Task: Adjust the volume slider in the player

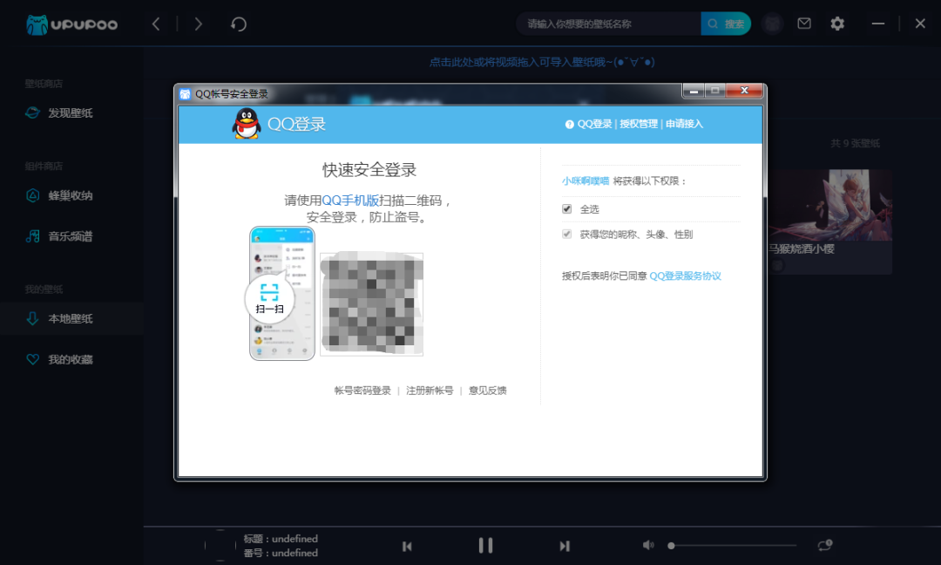Action: tap(732, 545)
